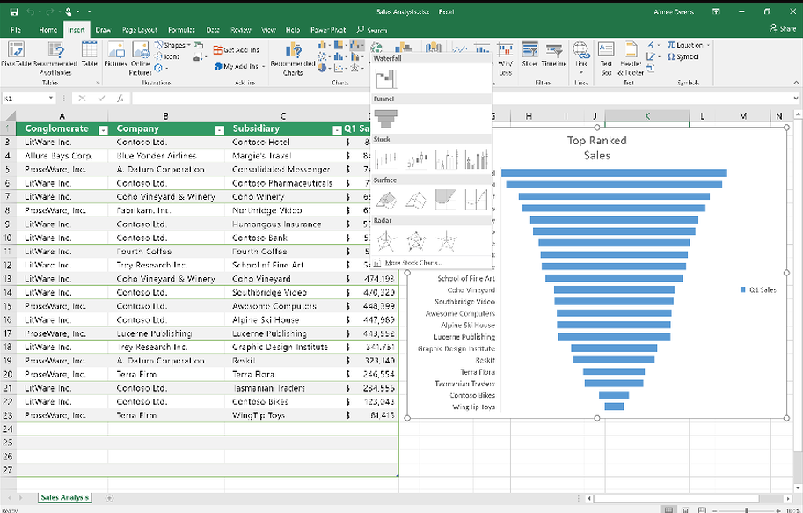
Task: Expand the Subsidiary column filter dropdown
Action: tap(336, 129)
